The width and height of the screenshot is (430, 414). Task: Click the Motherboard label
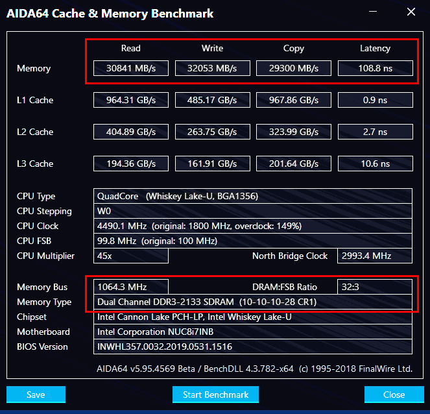click(43, 332)
